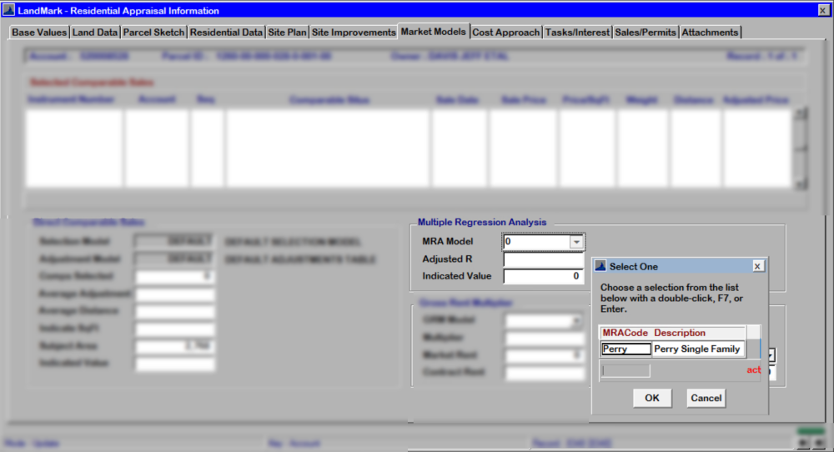
Task: Open the Attachments tab
Action: pos(710,33)
